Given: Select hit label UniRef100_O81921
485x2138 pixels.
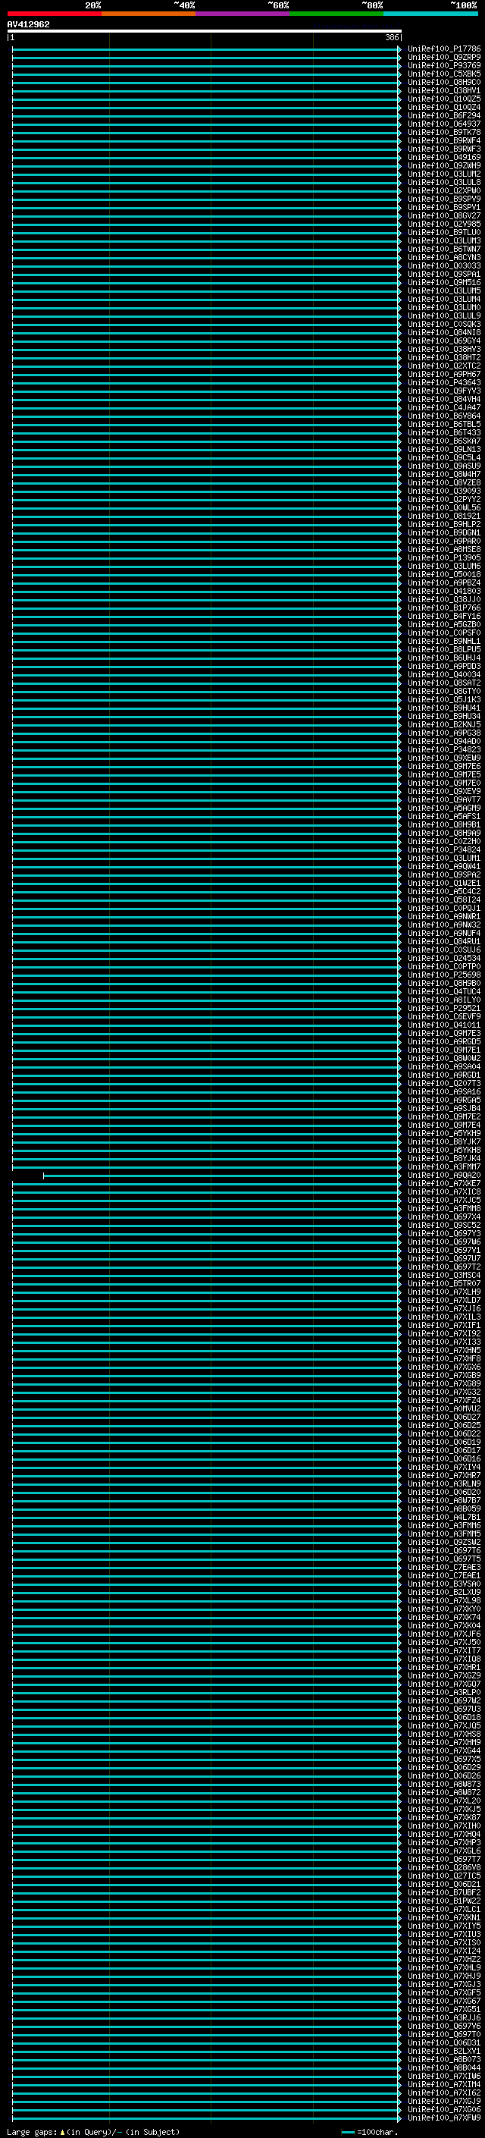Looking at the screenshot, I should [443, 516].
